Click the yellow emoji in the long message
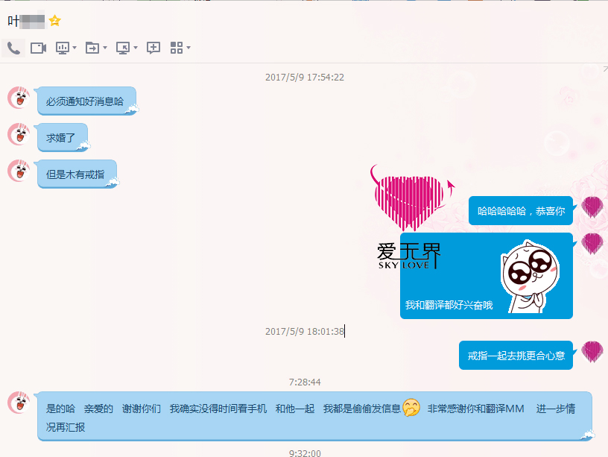 pyautogui.click(x=411, y=408)
